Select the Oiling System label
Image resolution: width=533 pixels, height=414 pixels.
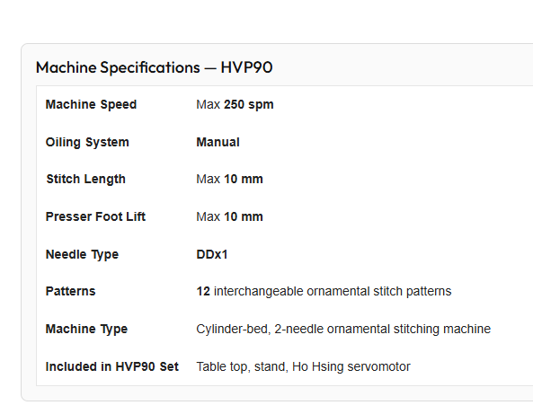87,142
